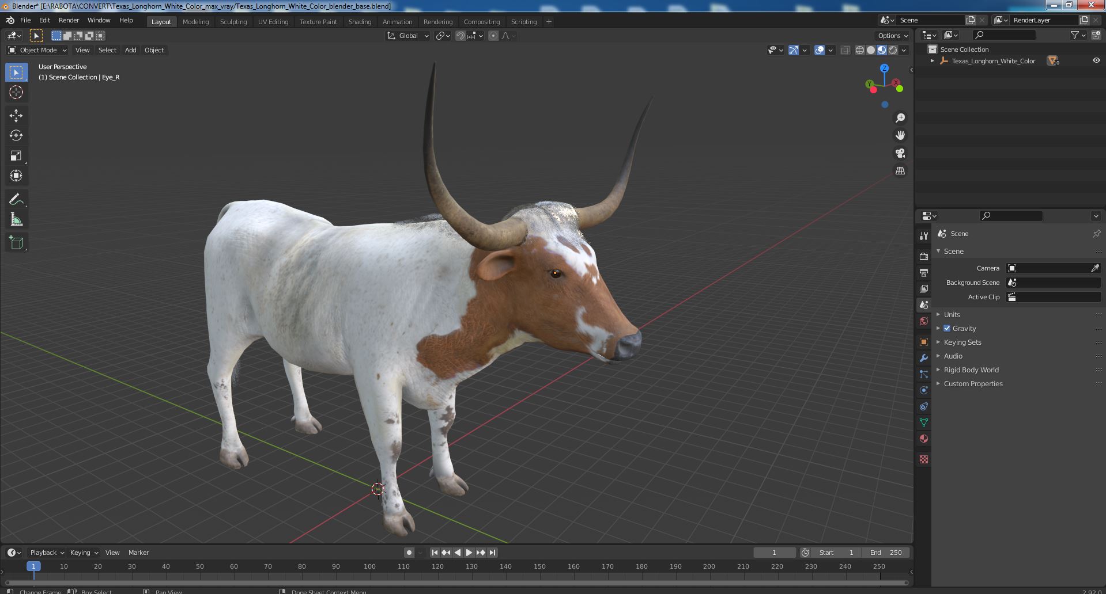The image size is (1106, 594).
Task: Choose the Move tool
Action: pos(16,116)
